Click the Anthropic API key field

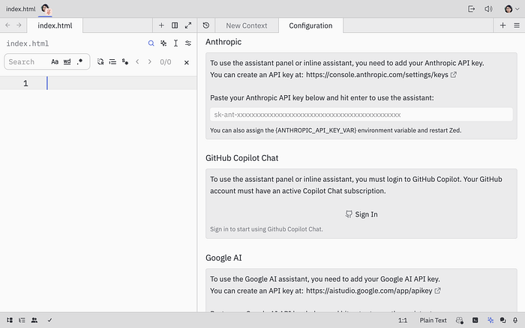tap(361, 115)
